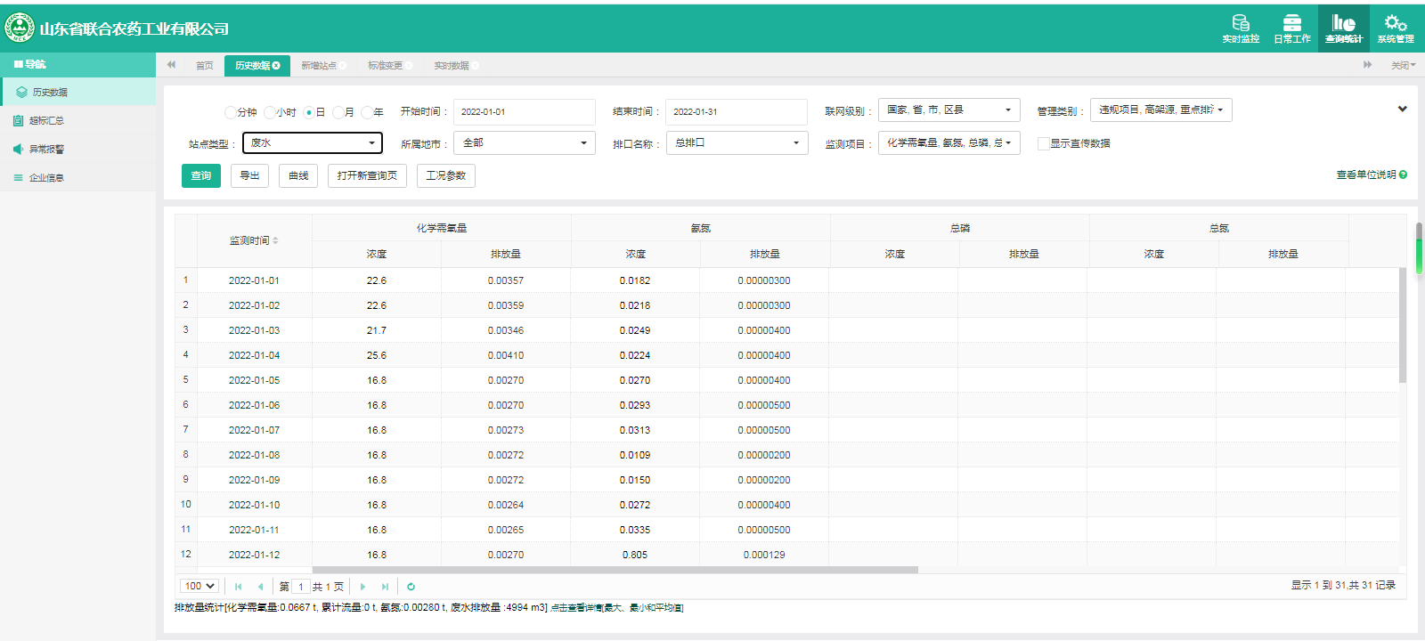The width and height of the screenshot is (1425, 641).
Task: Select the 小时 hour radio button
Action: [x=270, y=112]
